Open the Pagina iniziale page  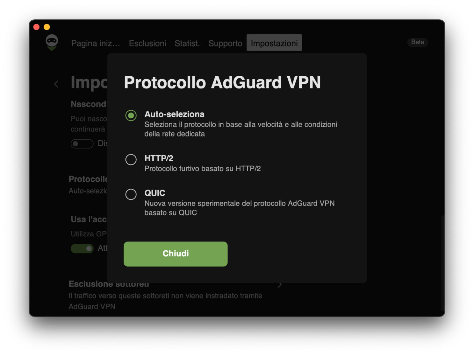click(95, 43)
